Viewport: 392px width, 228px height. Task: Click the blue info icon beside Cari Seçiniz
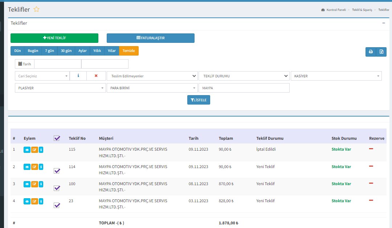click(x=78, y=76)
